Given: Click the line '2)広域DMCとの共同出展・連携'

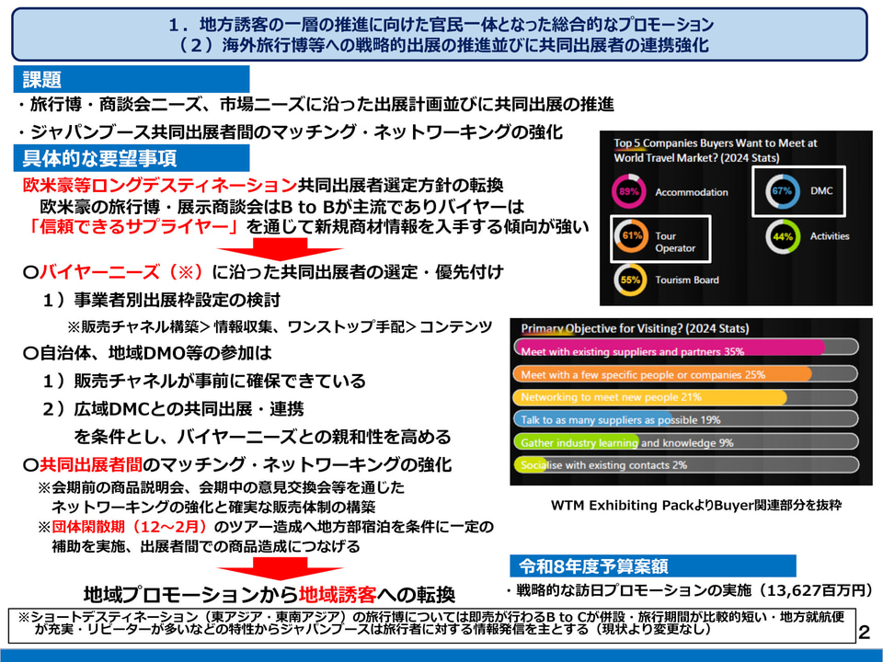Looking at the screenshot, I should (x=174, y=408).
